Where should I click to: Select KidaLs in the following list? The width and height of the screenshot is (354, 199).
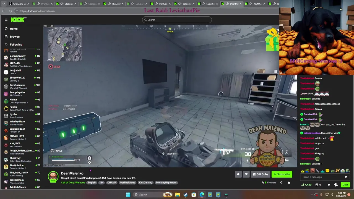pyautogui.click(x=22, y=101)
